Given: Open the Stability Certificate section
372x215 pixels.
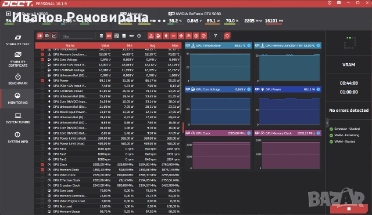Looking at the screenshot, I should tap(18, 60).
